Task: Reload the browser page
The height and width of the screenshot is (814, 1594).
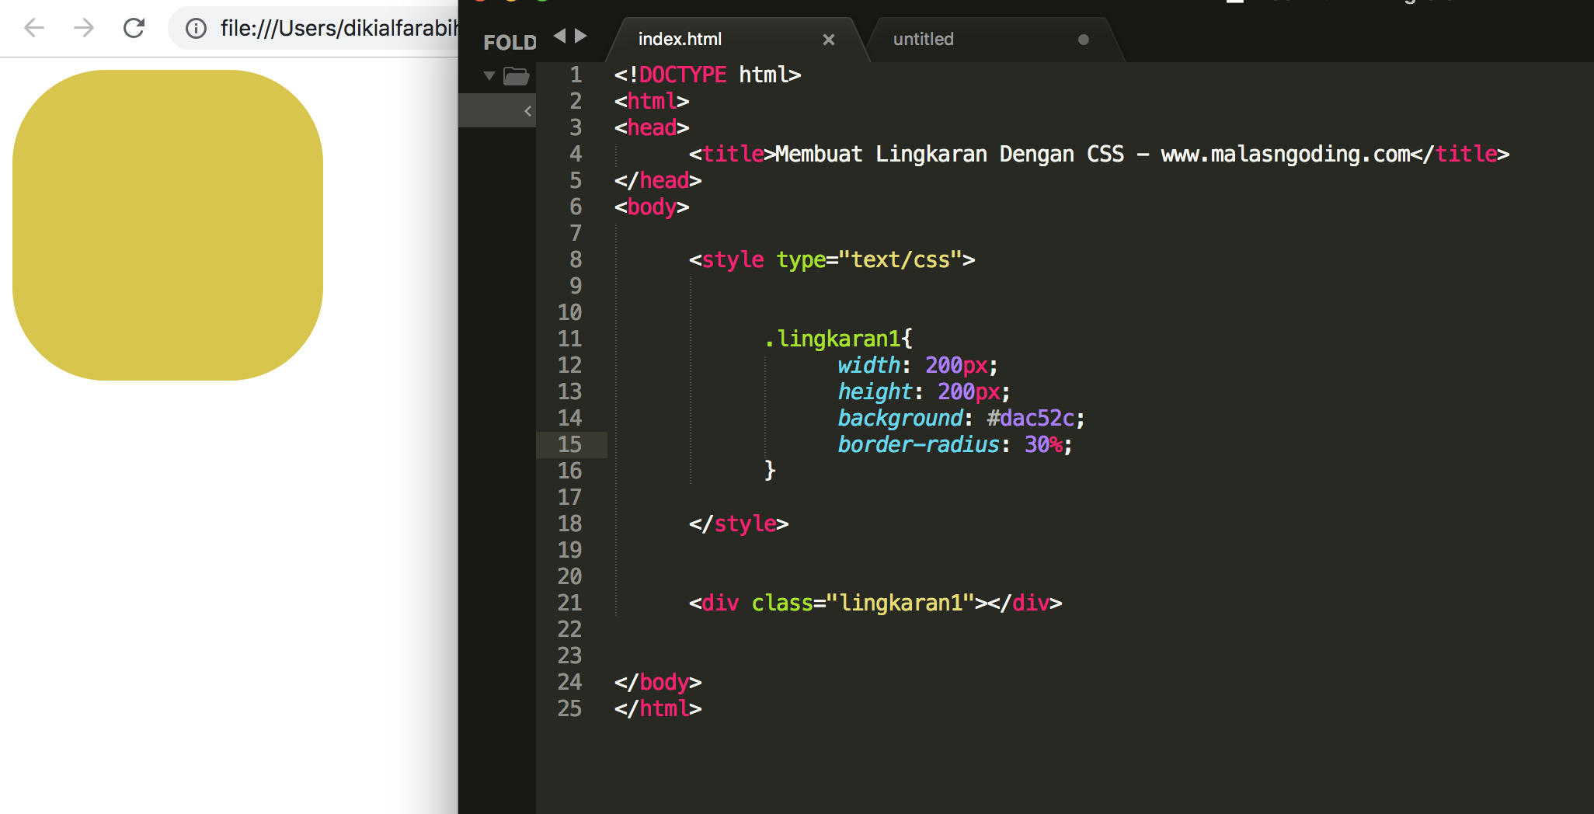Action: [134, 29]
